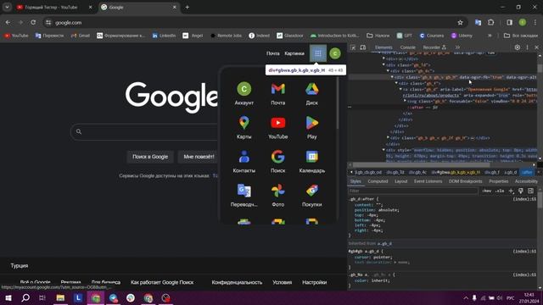Click the Elements tree vertical scrollbar
543x305 pixels.
point(540,68)
